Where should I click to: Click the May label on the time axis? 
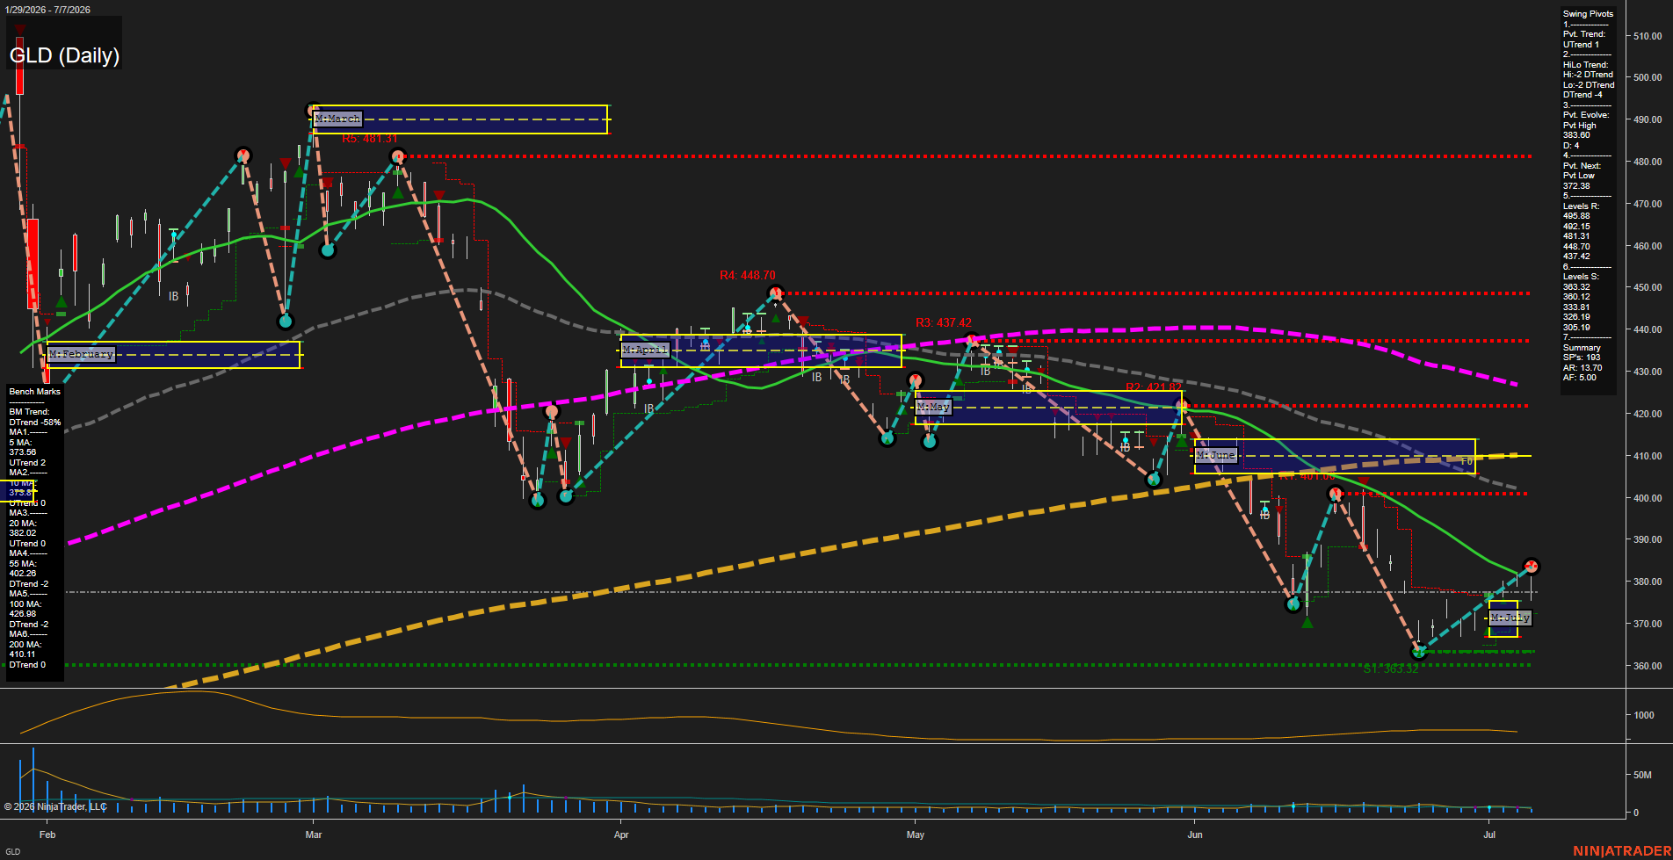(x=916, y=835)
